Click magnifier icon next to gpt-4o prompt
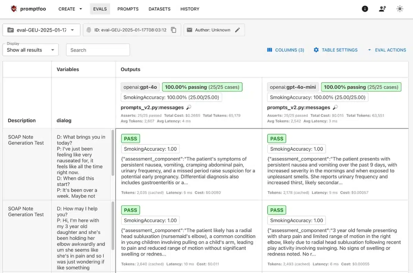 [189, 107]
